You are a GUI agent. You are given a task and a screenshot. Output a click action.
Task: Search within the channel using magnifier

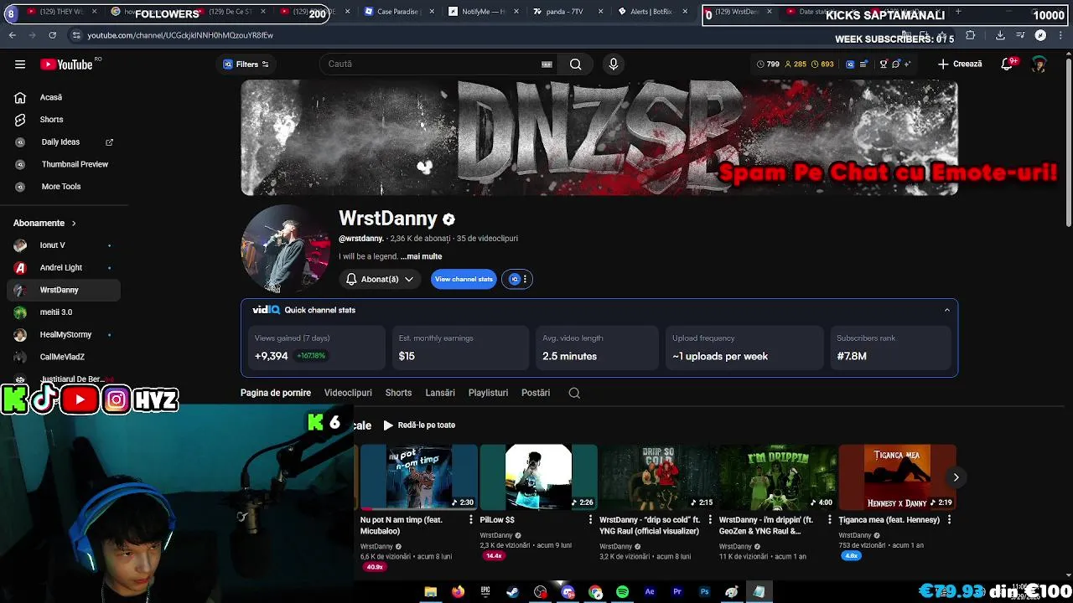coord(574,393)
